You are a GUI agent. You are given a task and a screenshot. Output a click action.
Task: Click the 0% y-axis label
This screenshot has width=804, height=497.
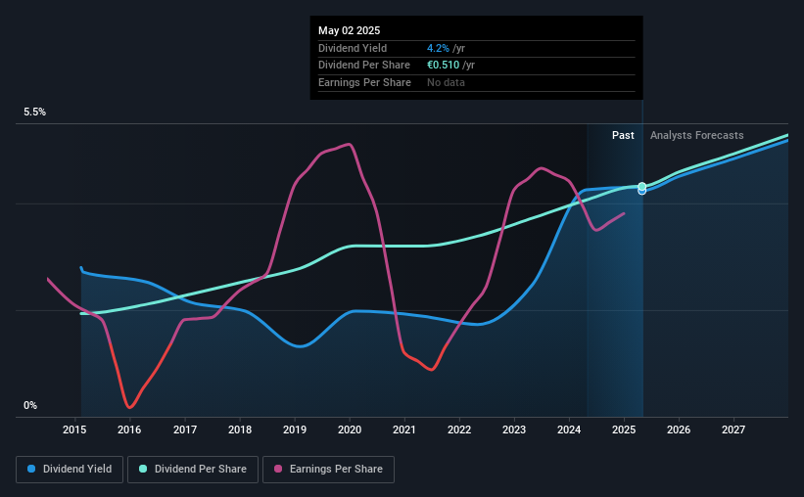(x=30, y=405)
